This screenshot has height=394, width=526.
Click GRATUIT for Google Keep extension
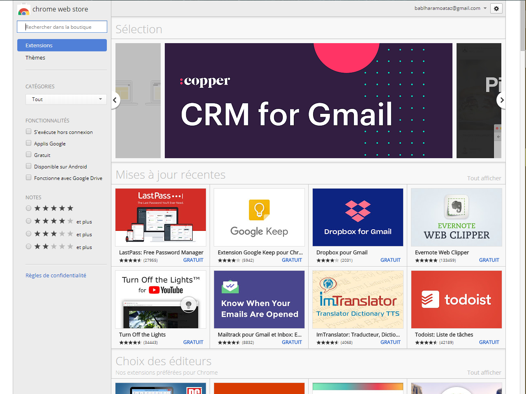tap(292, 260)
